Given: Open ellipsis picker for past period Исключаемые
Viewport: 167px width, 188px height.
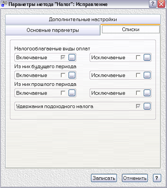Looking at the screenshot, I should click(147, 93).
